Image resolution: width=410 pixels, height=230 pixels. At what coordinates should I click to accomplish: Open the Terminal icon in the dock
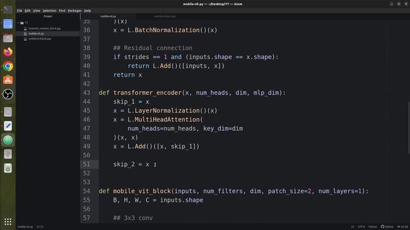tap(8, 10)
